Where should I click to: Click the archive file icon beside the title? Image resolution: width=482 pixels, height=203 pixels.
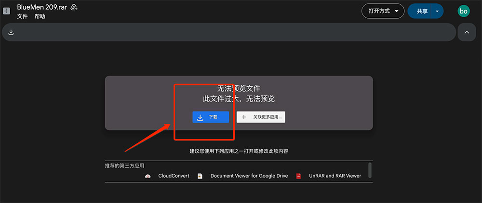pos(6,11)
